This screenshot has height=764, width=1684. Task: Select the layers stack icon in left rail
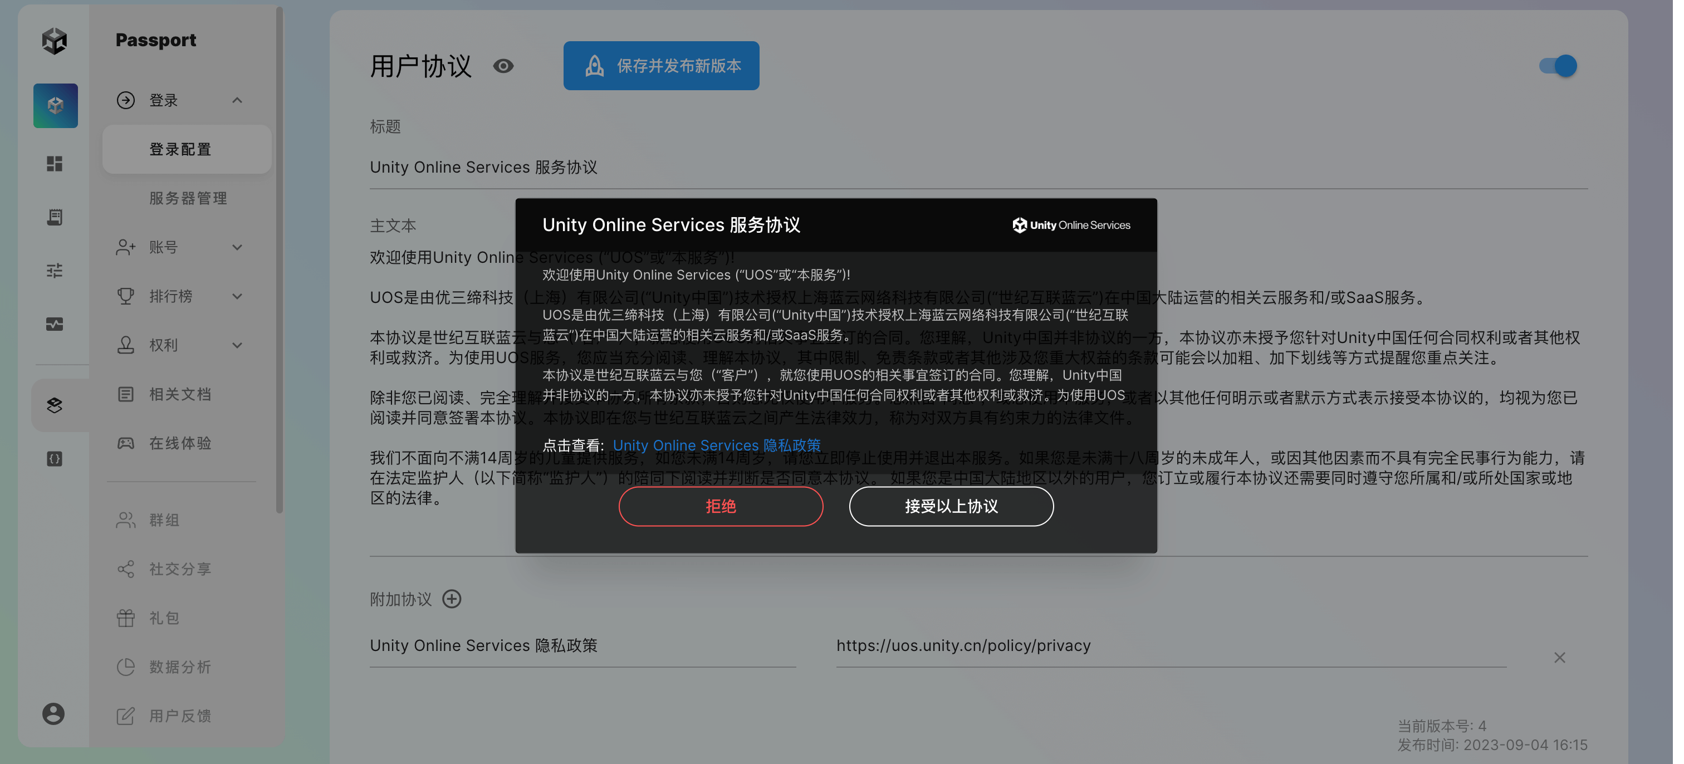tap(55, 405)
